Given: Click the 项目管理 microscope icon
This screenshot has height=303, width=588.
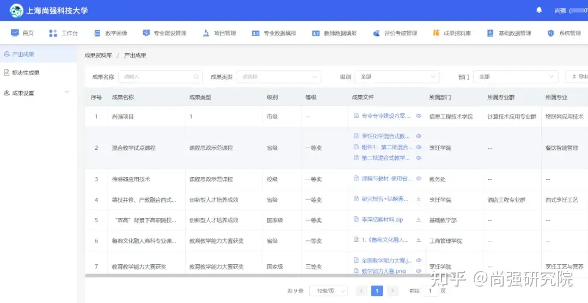Looking at the screenshot, I should pos(206,33).
